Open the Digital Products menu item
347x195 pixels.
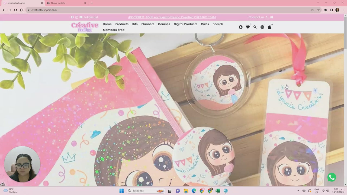[x=185, y=24]
